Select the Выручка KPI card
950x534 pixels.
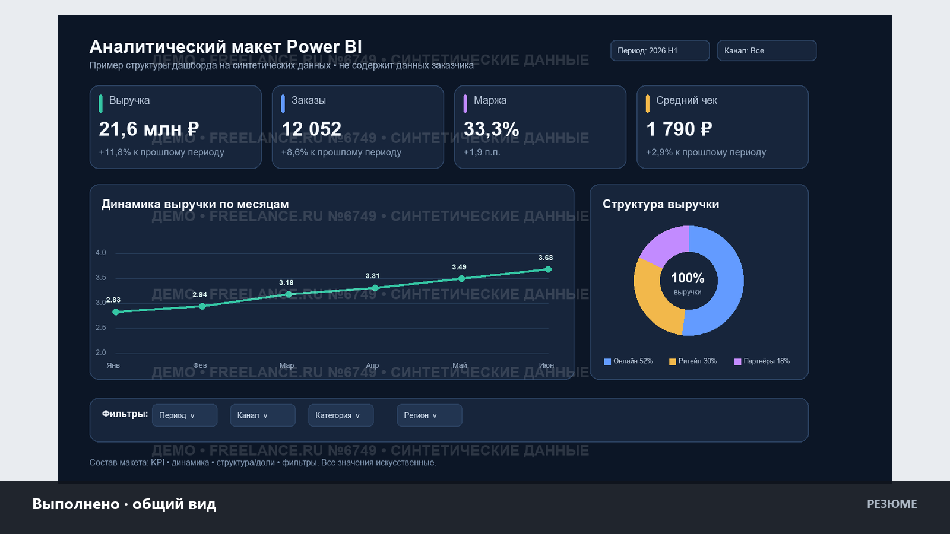(x=176, y=127)
